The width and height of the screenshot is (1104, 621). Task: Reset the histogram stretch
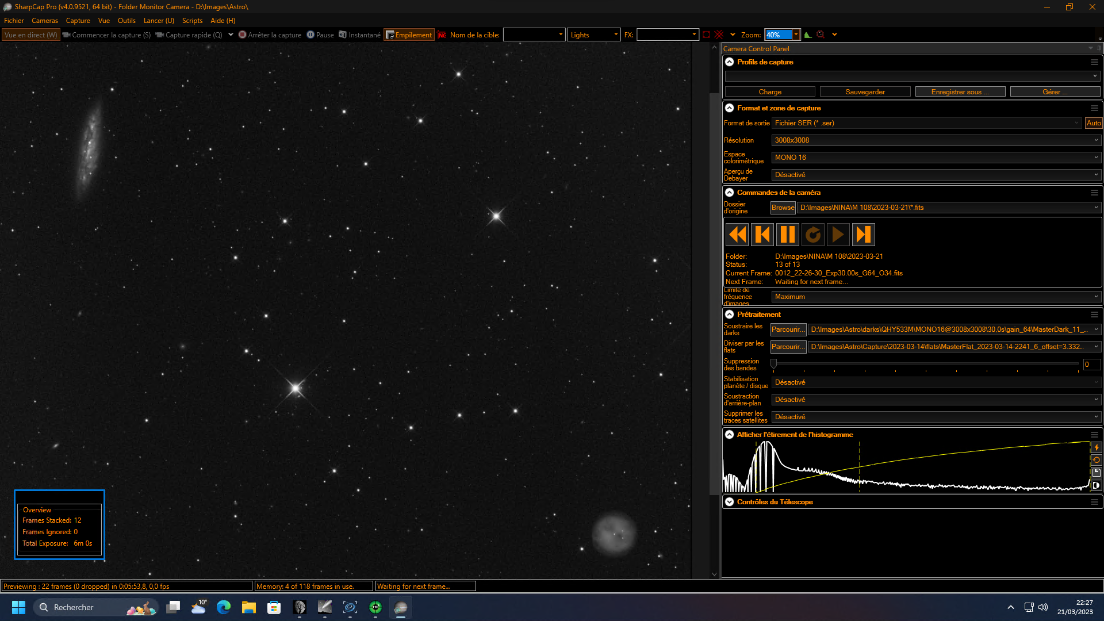[1096, 460]
